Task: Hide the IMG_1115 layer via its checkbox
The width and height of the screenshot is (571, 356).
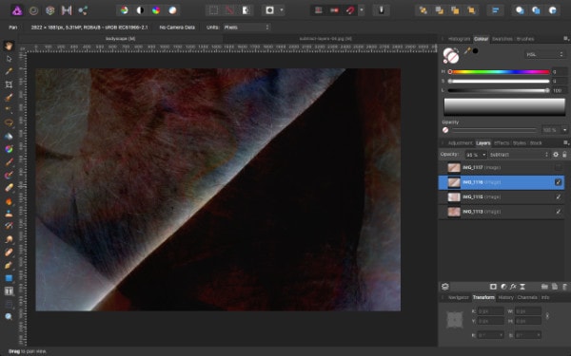Action: (558, 197)
